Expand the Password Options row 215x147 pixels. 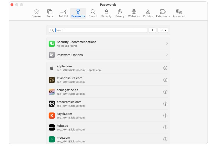tap(108, 55)
